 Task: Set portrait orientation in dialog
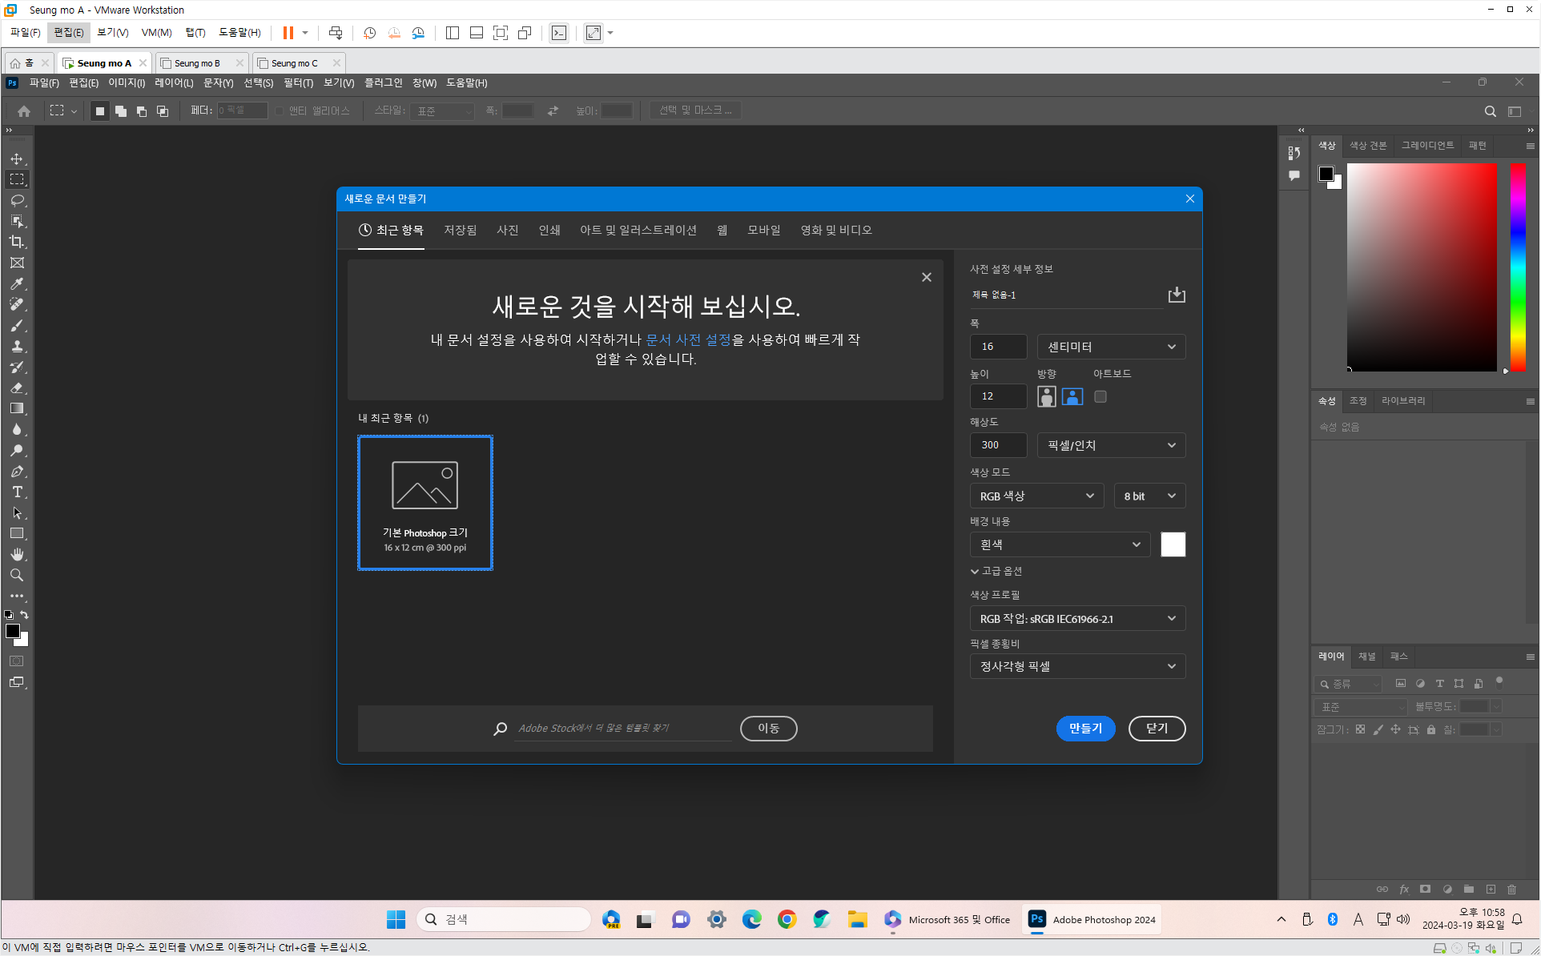click(1046, 396)
